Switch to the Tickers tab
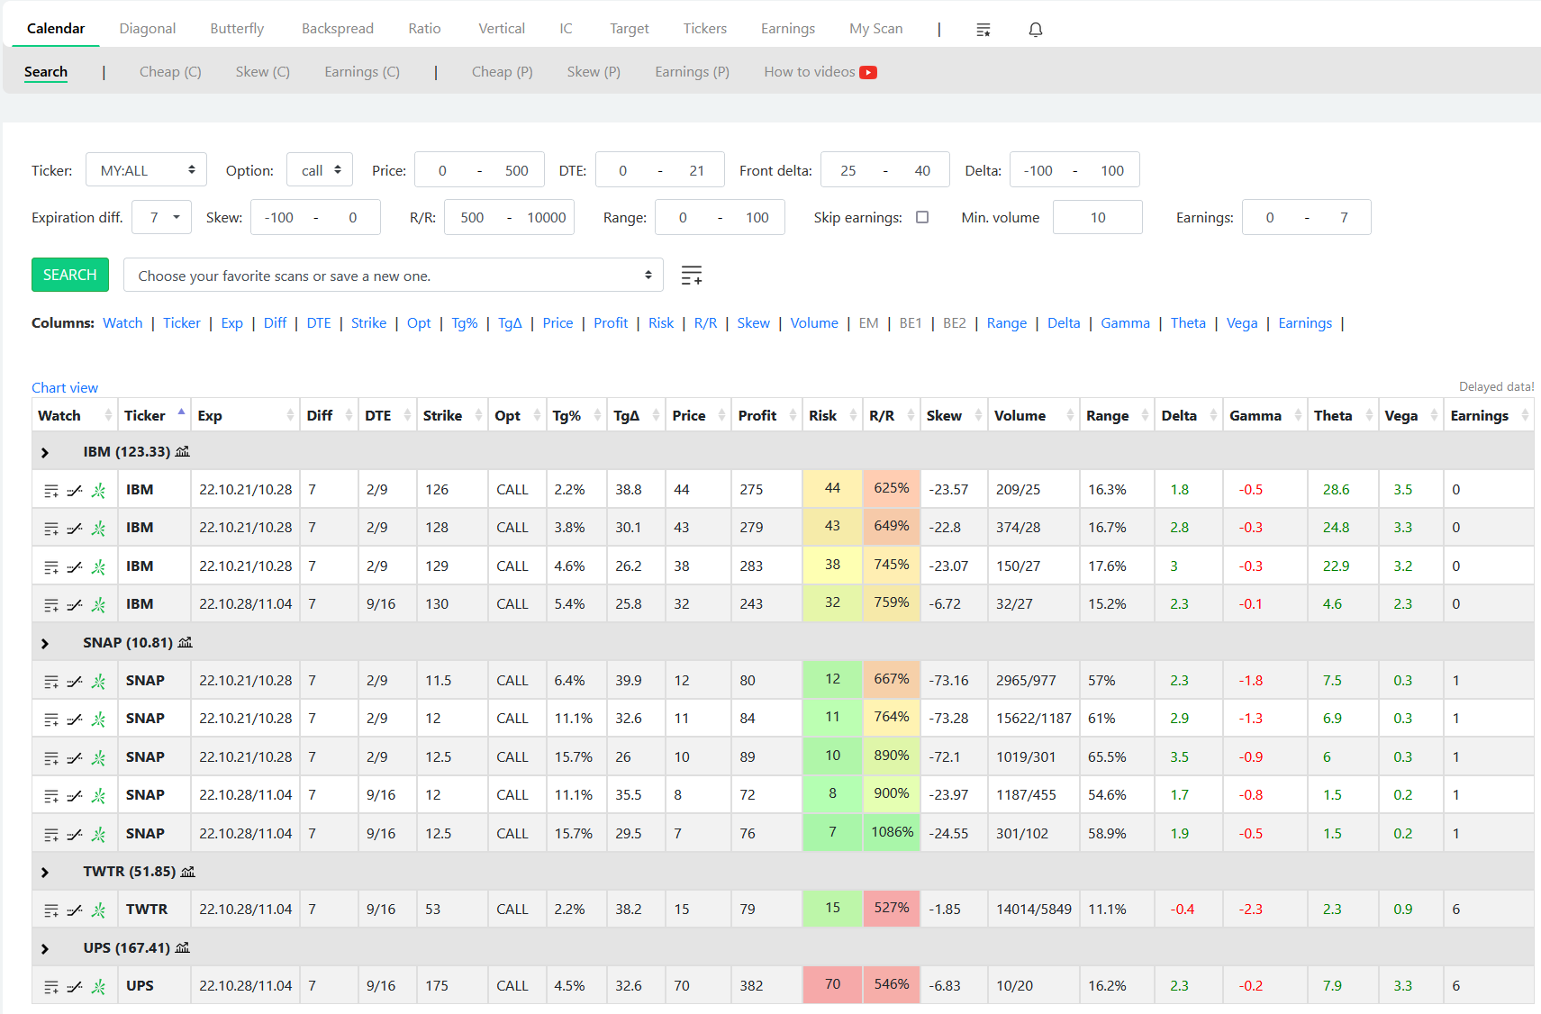Image resolution: width=1541 pixels, height=1014 pixels. pos(704,29)
